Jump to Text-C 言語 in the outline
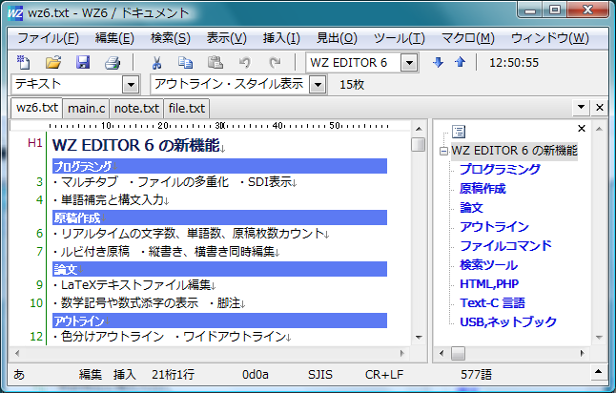 (492, 303)
